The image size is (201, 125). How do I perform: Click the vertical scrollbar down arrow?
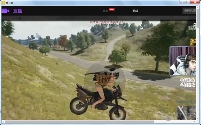(x=198, y=118)
